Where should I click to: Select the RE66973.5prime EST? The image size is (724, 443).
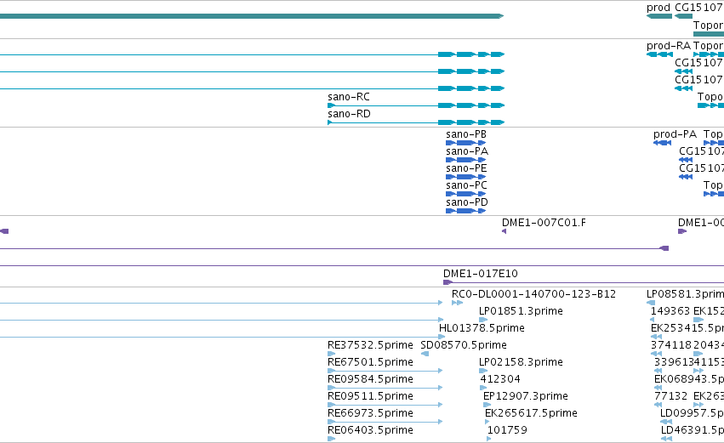pyautogui.click(x=370, y=413)
